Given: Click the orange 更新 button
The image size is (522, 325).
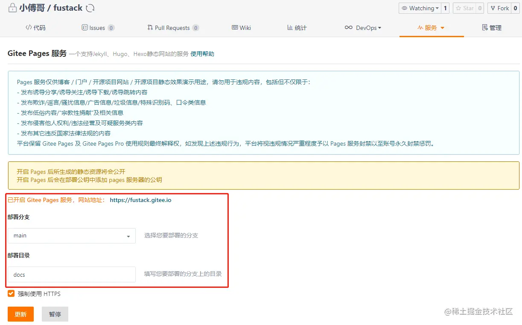Looking at the screenshot, I should point(20,314).
